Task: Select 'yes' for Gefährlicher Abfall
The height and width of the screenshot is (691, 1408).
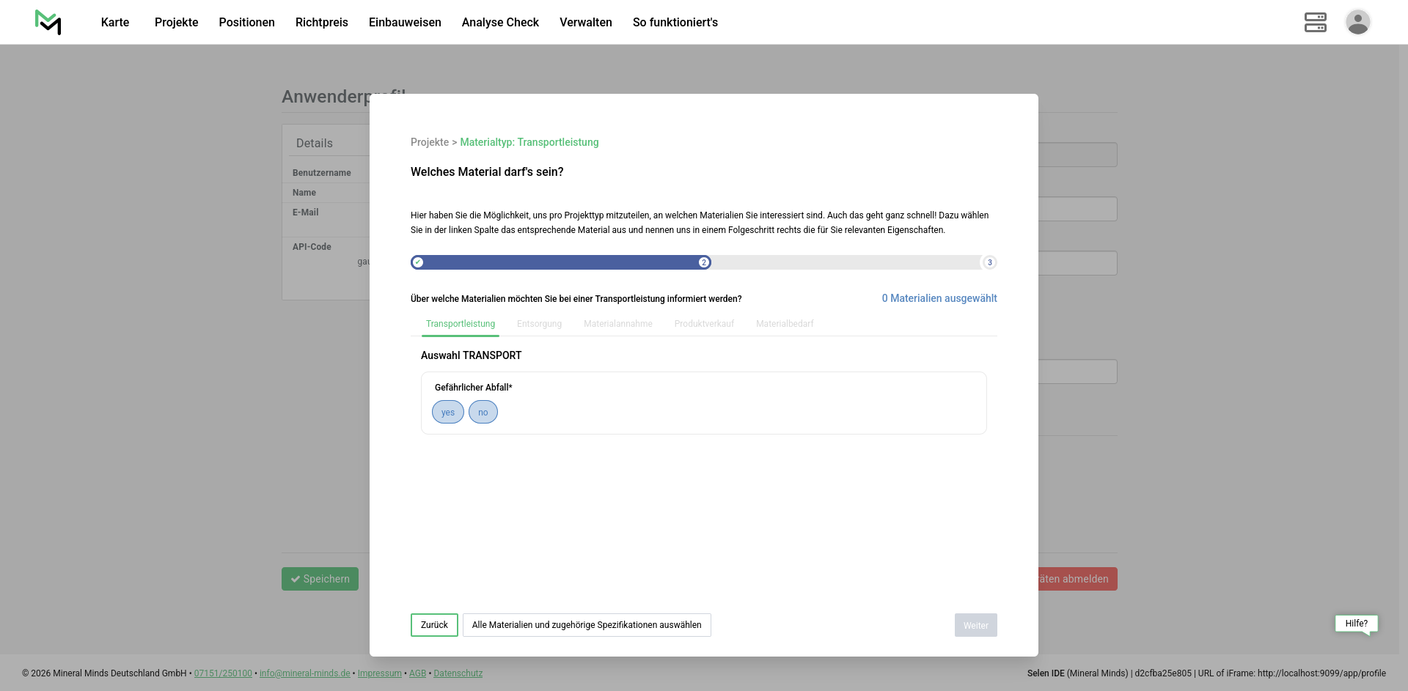Action: coord(447,413)
